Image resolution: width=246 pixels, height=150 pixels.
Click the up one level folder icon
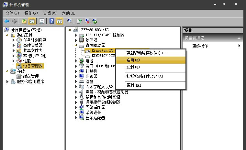[24, 21]
